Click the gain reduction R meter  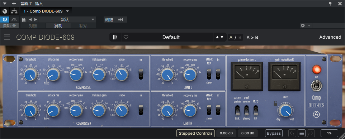pos(284,77)
